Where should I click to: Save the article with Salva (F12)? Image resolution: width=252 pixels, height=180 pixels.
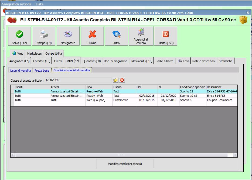tap(19, 36)
